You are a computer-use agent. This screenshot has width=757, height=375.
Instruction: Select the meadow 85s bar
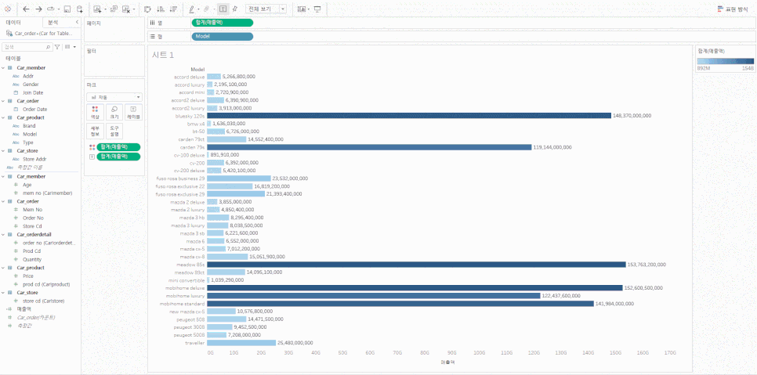tap(416, 265)
